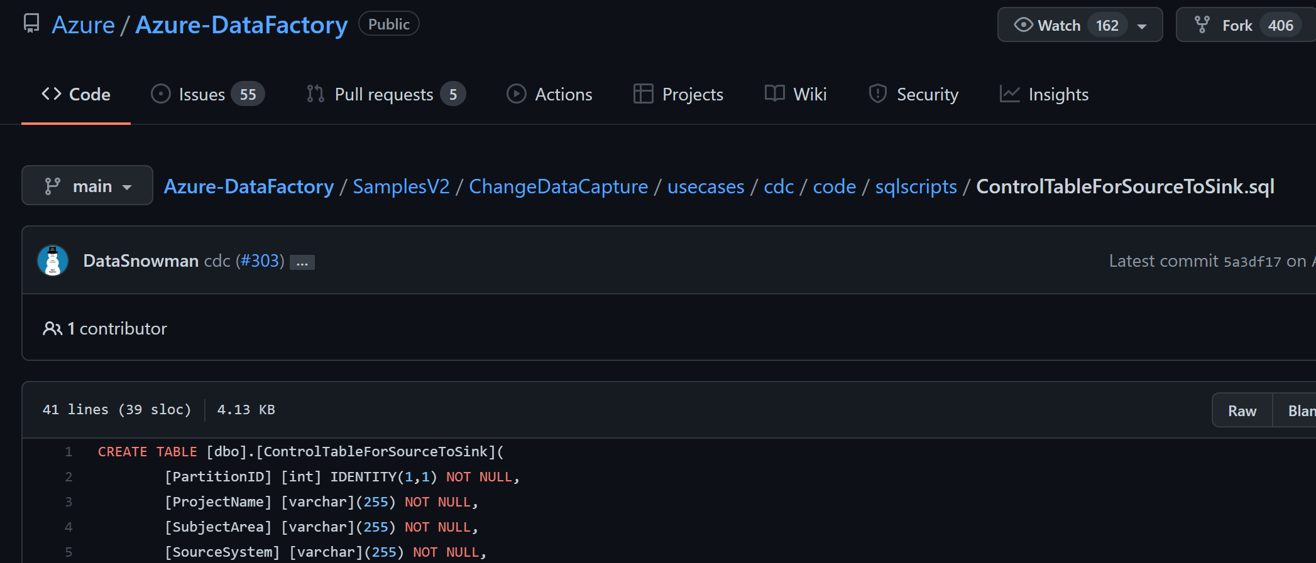Click the Pull requests count badge 5

[453, 94]
